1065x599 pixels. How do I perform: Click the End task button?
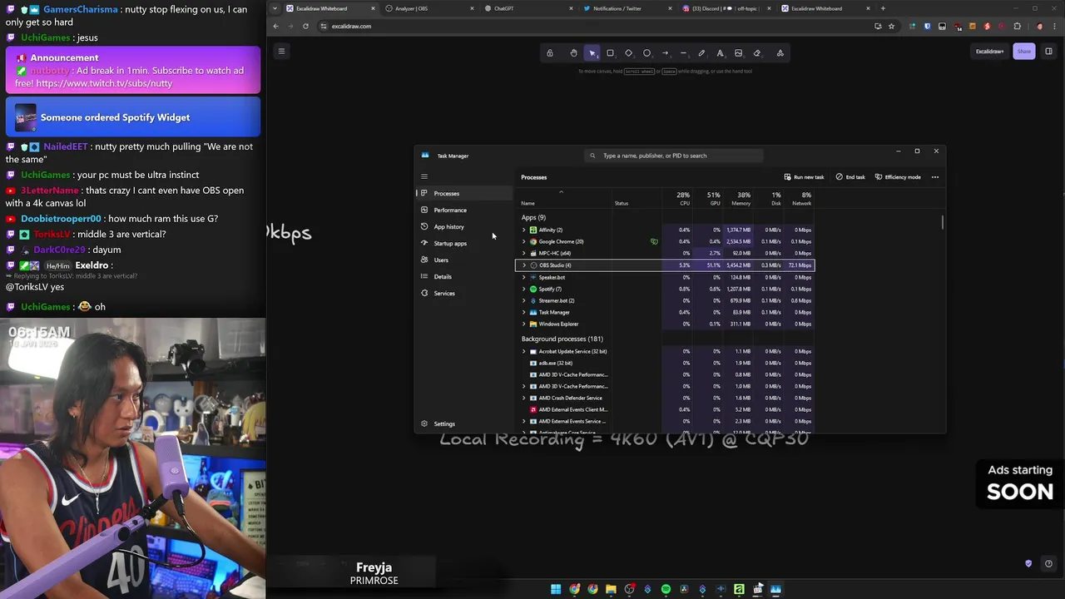click(x=850, y=177)
